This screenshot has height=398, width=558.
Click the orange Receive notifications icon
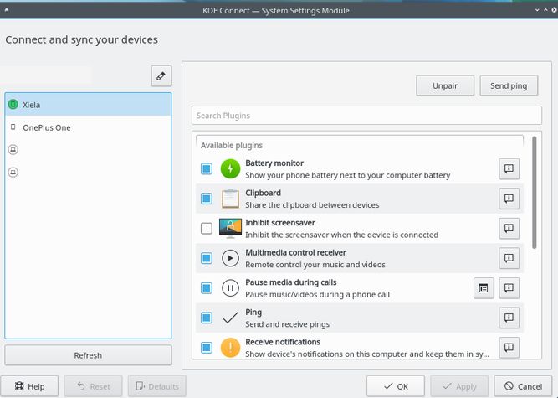(x=230, y=348)
